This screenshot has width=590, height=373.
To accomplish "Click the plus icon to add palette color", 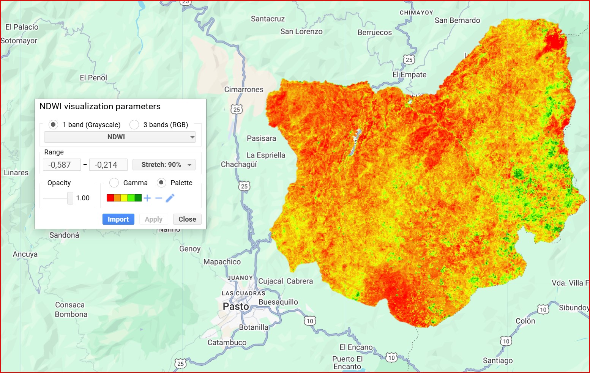I will (x=147, y=198).
